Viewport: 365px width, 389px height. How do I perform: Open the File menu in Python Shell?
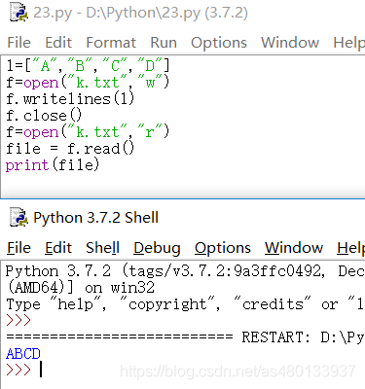(x=19, y=248)
